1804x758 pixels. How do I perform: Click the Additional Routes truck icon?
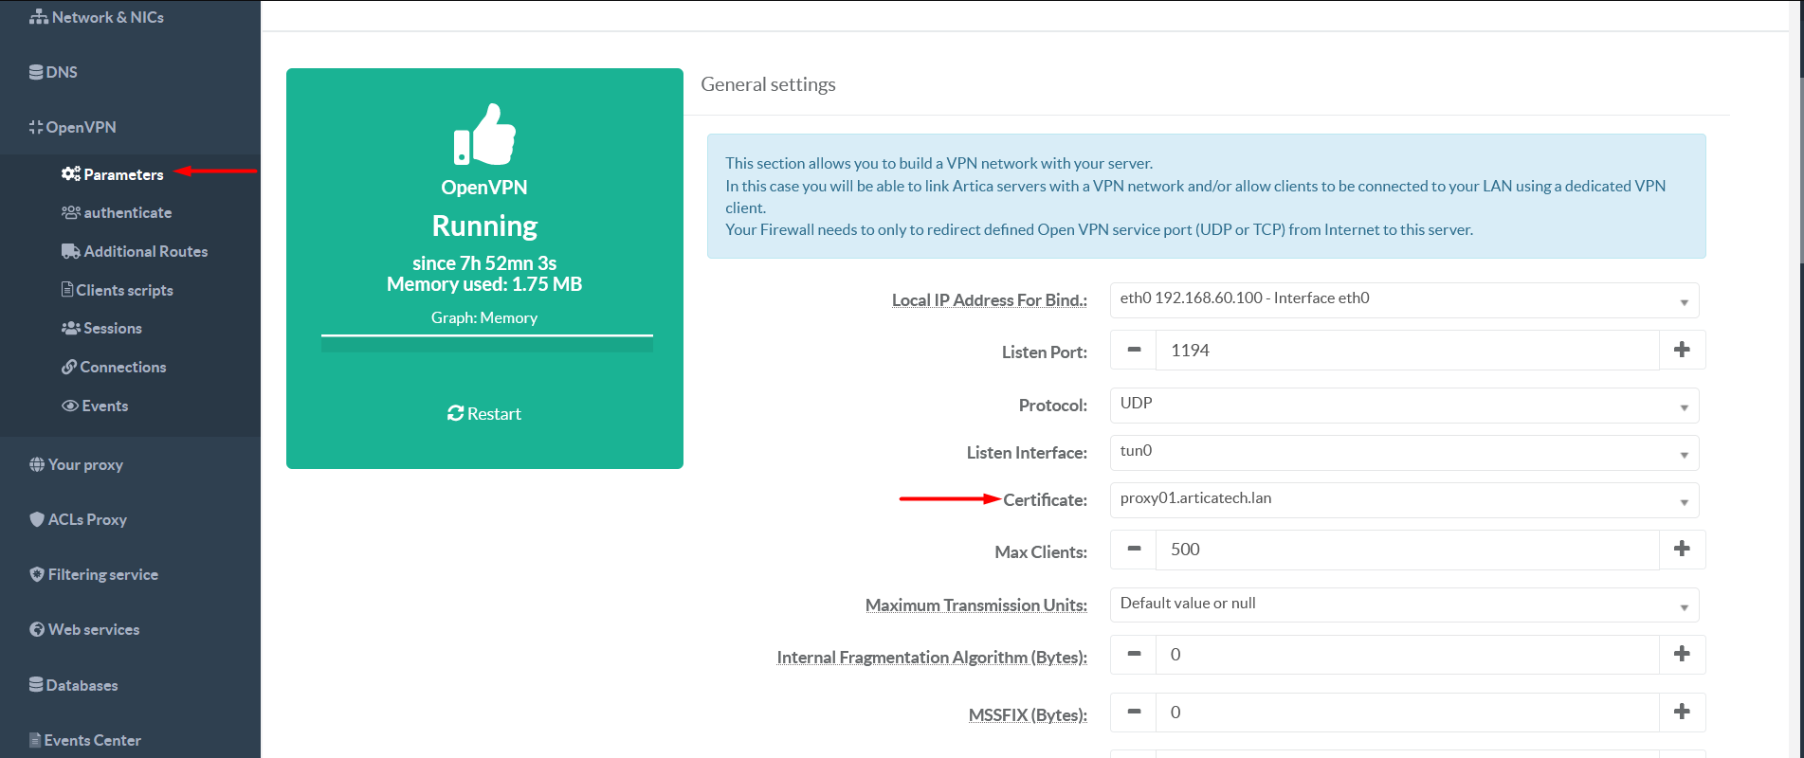70,251
